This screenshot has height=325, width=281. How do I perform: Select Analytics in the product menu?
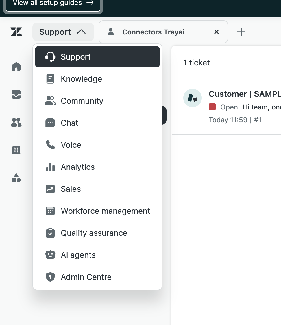coord(97,167)
